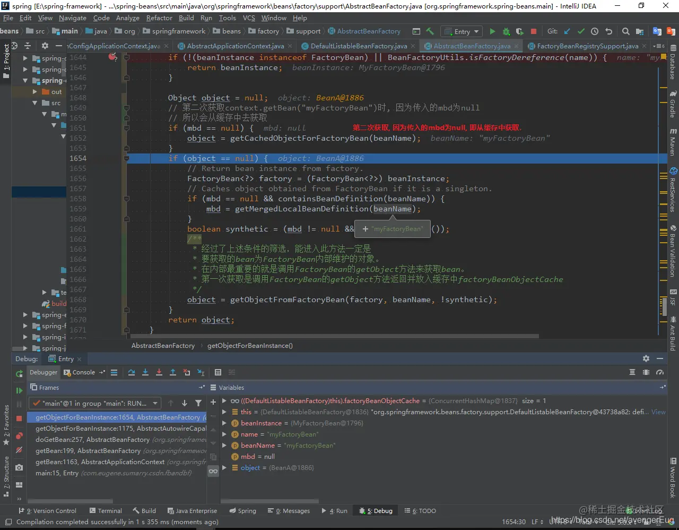Resume the program with the green resume icon

(x=19, y=391)
